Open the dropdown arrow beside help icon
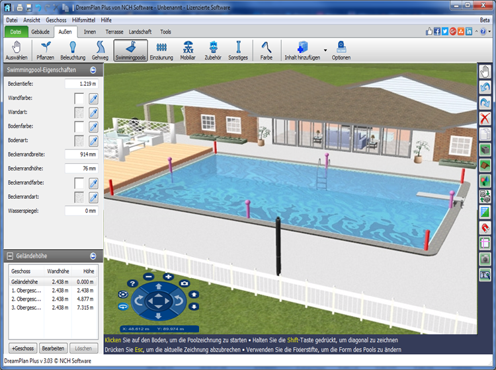This screenshot has height=370, width=496. 489,32
